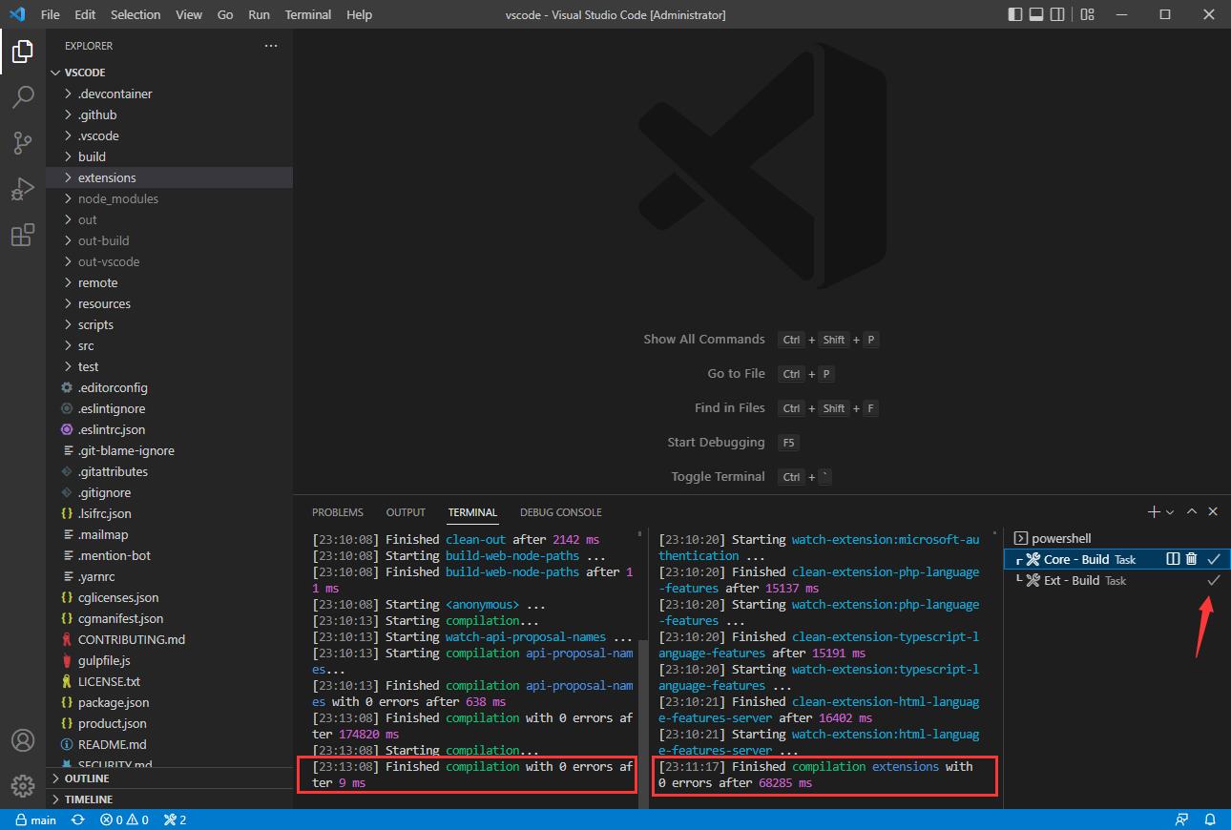
Task: Click the main branch status bar item
Action: [35, 820]
